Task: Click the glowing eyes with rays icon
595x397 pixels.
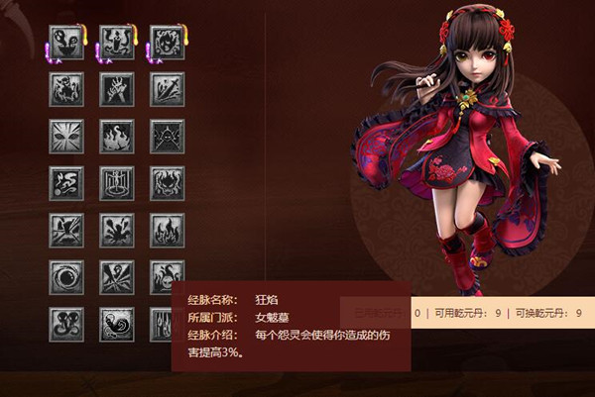Action: coord(66,137)
